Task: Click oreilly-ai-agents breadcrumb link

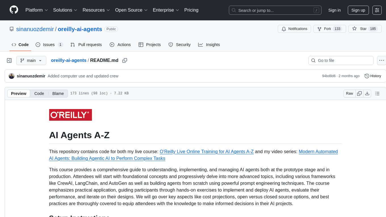Action: pyautogui.click(x=69, y=60)
